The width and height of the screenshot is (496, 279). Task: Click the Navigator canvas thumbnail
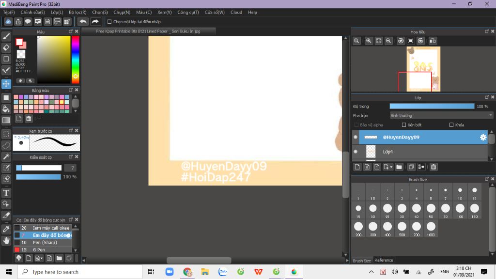[x=423, y=69]
